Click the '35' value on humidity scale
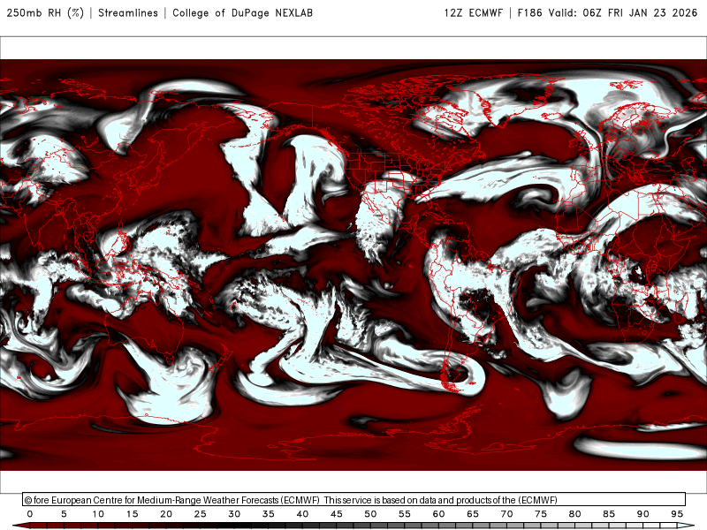Screen dimensions: 707x530 coord(269,514)
